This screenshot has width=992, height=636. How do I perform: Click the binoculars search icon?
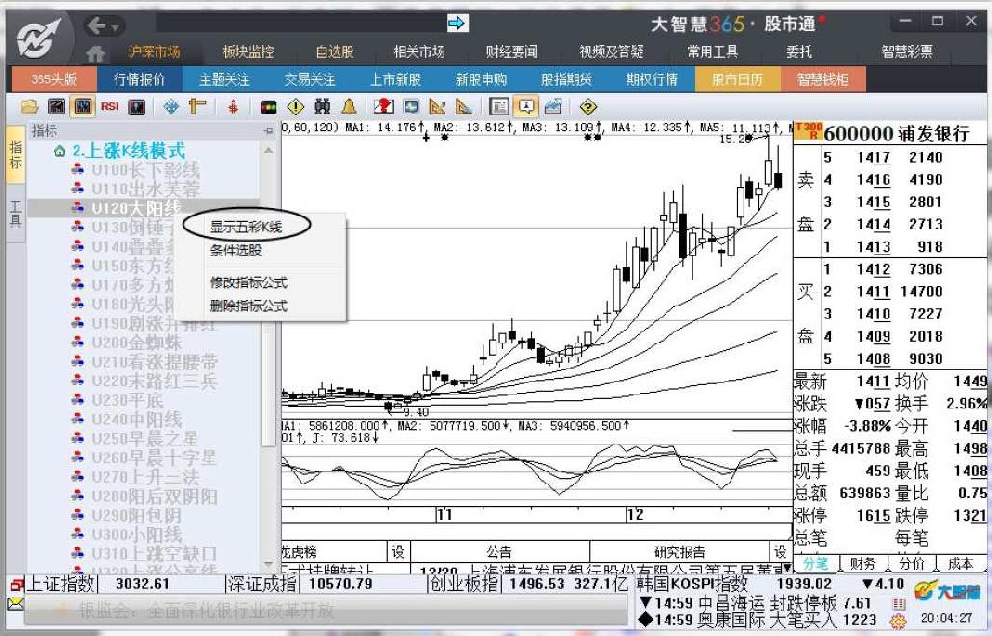point(322,106)
